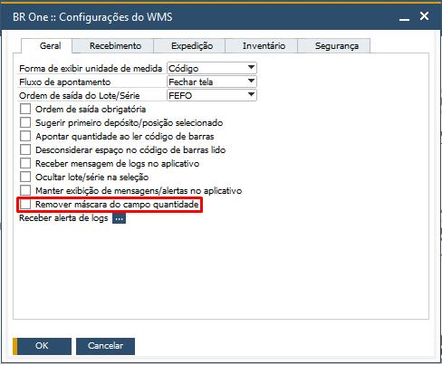This screenshot has height=365, width=442.
Task: Open the Inventário tab
Action: coord(262,46)
